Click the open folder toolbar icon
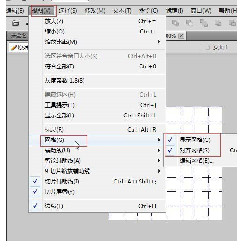Viewport: 237px width, 241px height. [16, 23]
